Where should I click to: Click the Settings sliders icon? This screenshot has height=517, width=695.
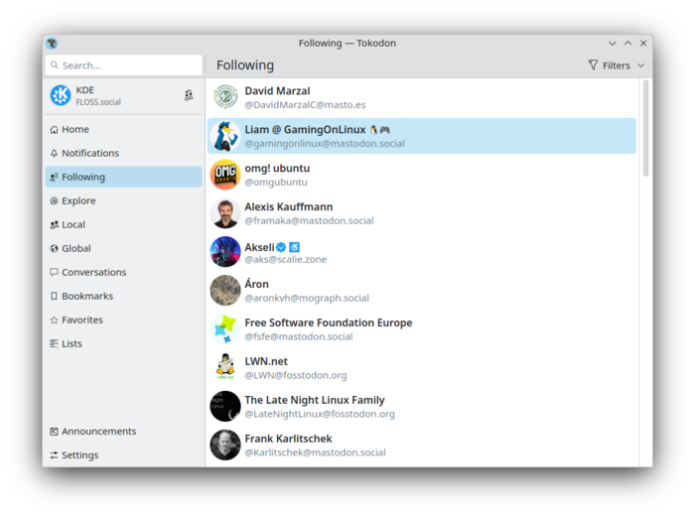pos(54,455)
